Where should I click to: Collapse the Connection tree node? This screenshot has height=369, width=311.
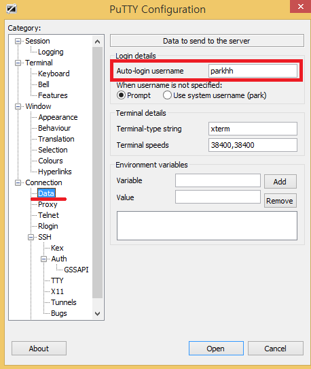click(x=18, y=183)
